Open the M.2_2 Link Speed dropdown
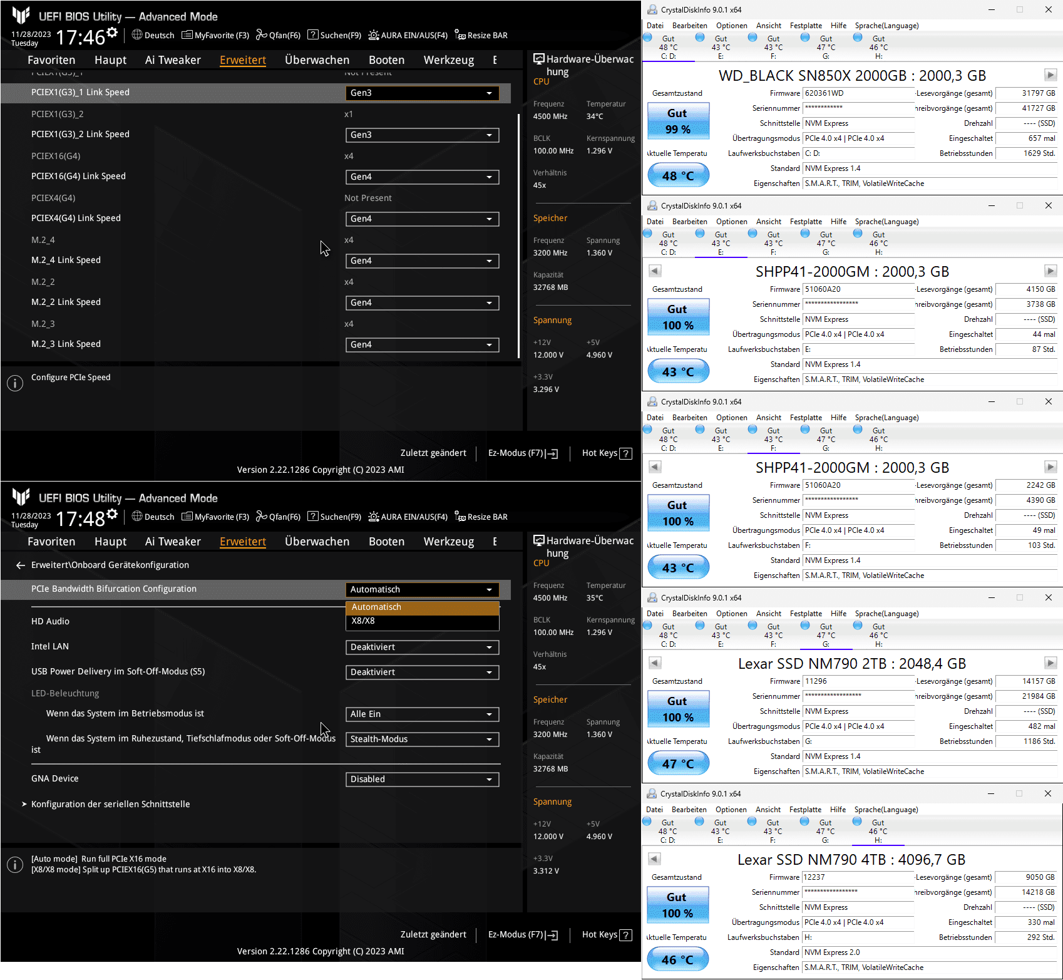1063x980 pixels. (423, 302)
